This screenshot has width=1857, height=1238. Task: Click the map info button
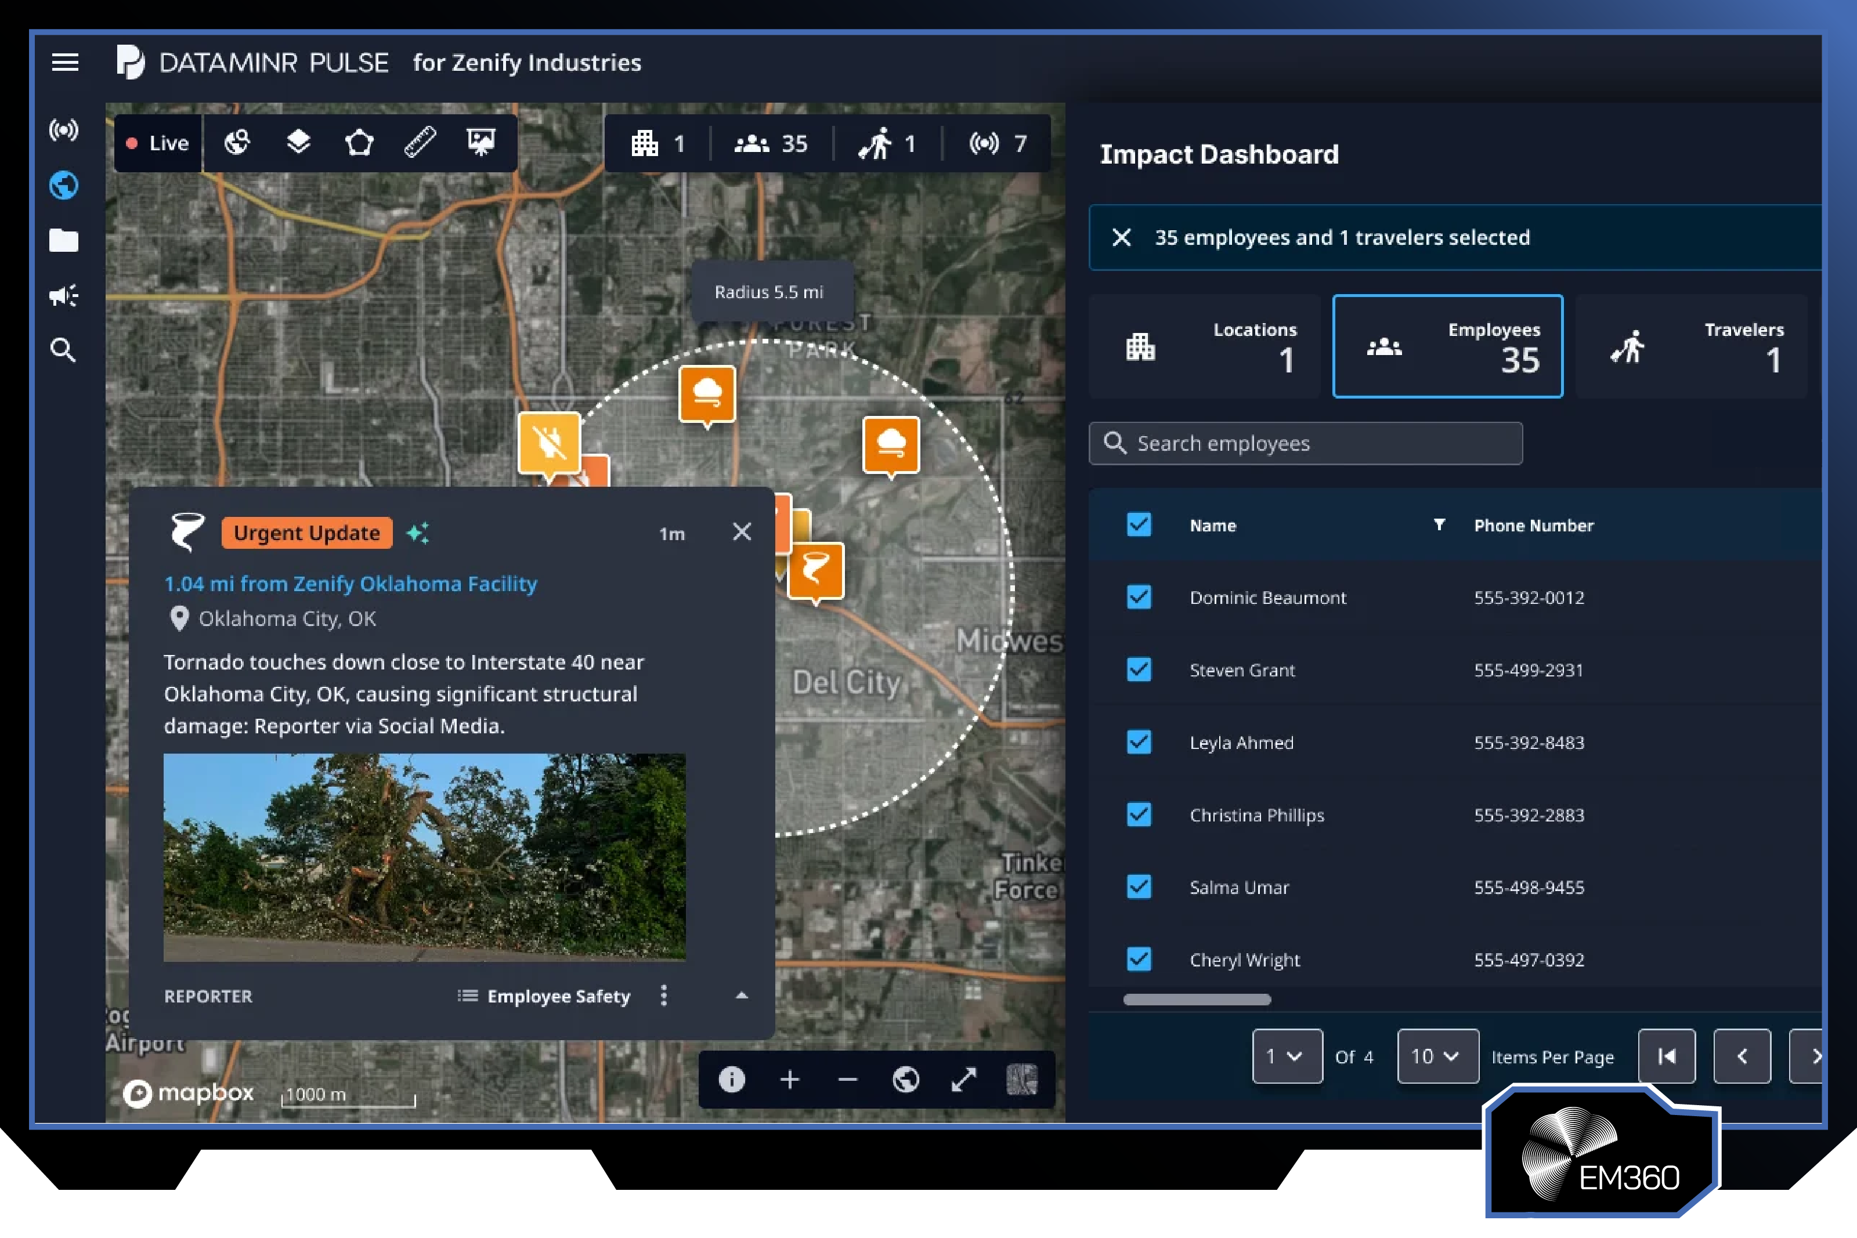tap(732, 1079)
